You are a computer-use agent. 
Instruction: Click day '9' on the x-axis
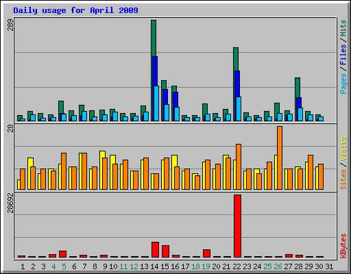(x=105, y=266)
